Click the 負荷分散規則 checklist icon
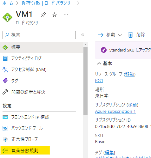The height and width of the screenshot is (158, 151). (5, 150)
